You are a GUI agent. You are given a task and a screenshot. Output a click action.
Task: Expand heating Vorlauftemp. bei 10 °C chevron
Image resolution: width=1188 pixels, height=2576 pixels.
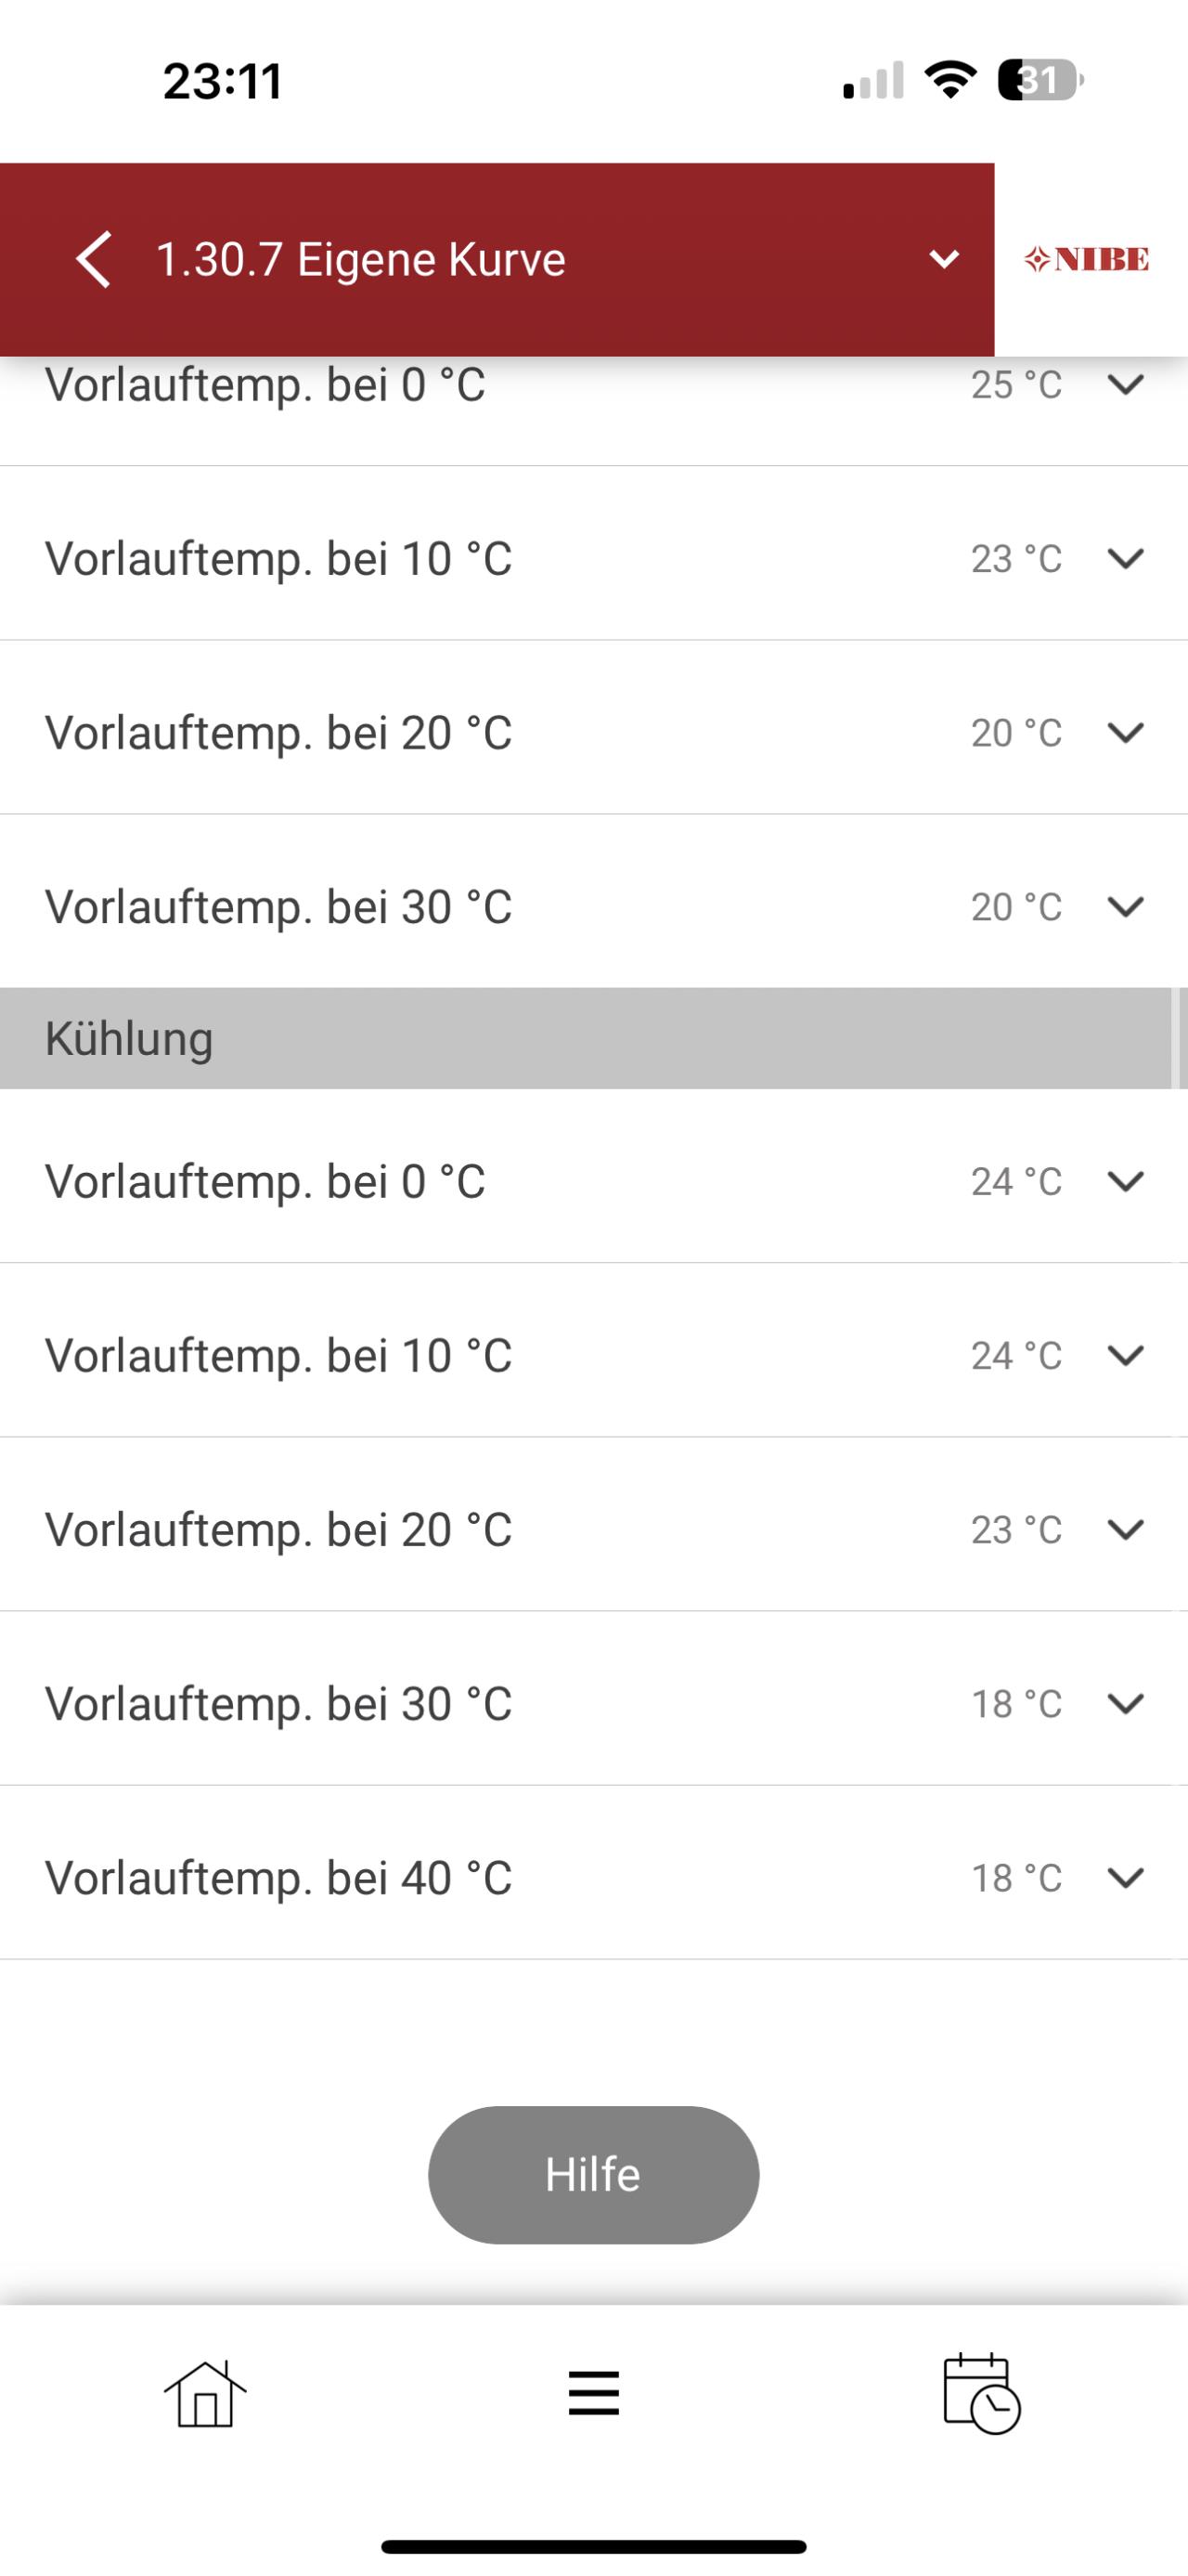click(1126, 558)
